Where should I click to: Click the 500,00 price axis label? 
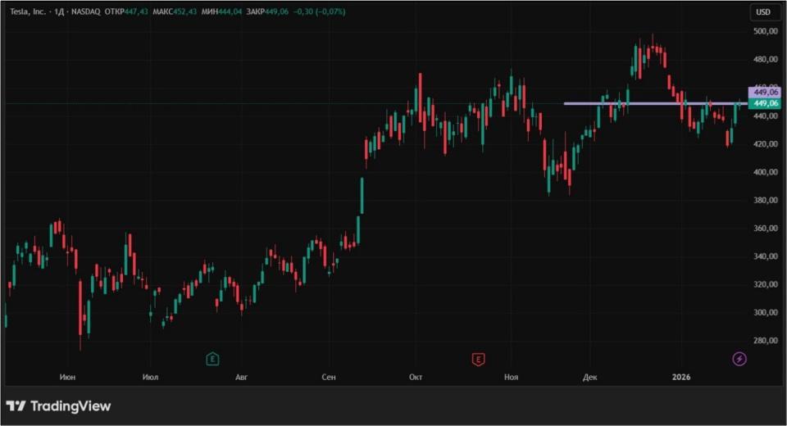(x=764, y=31)
